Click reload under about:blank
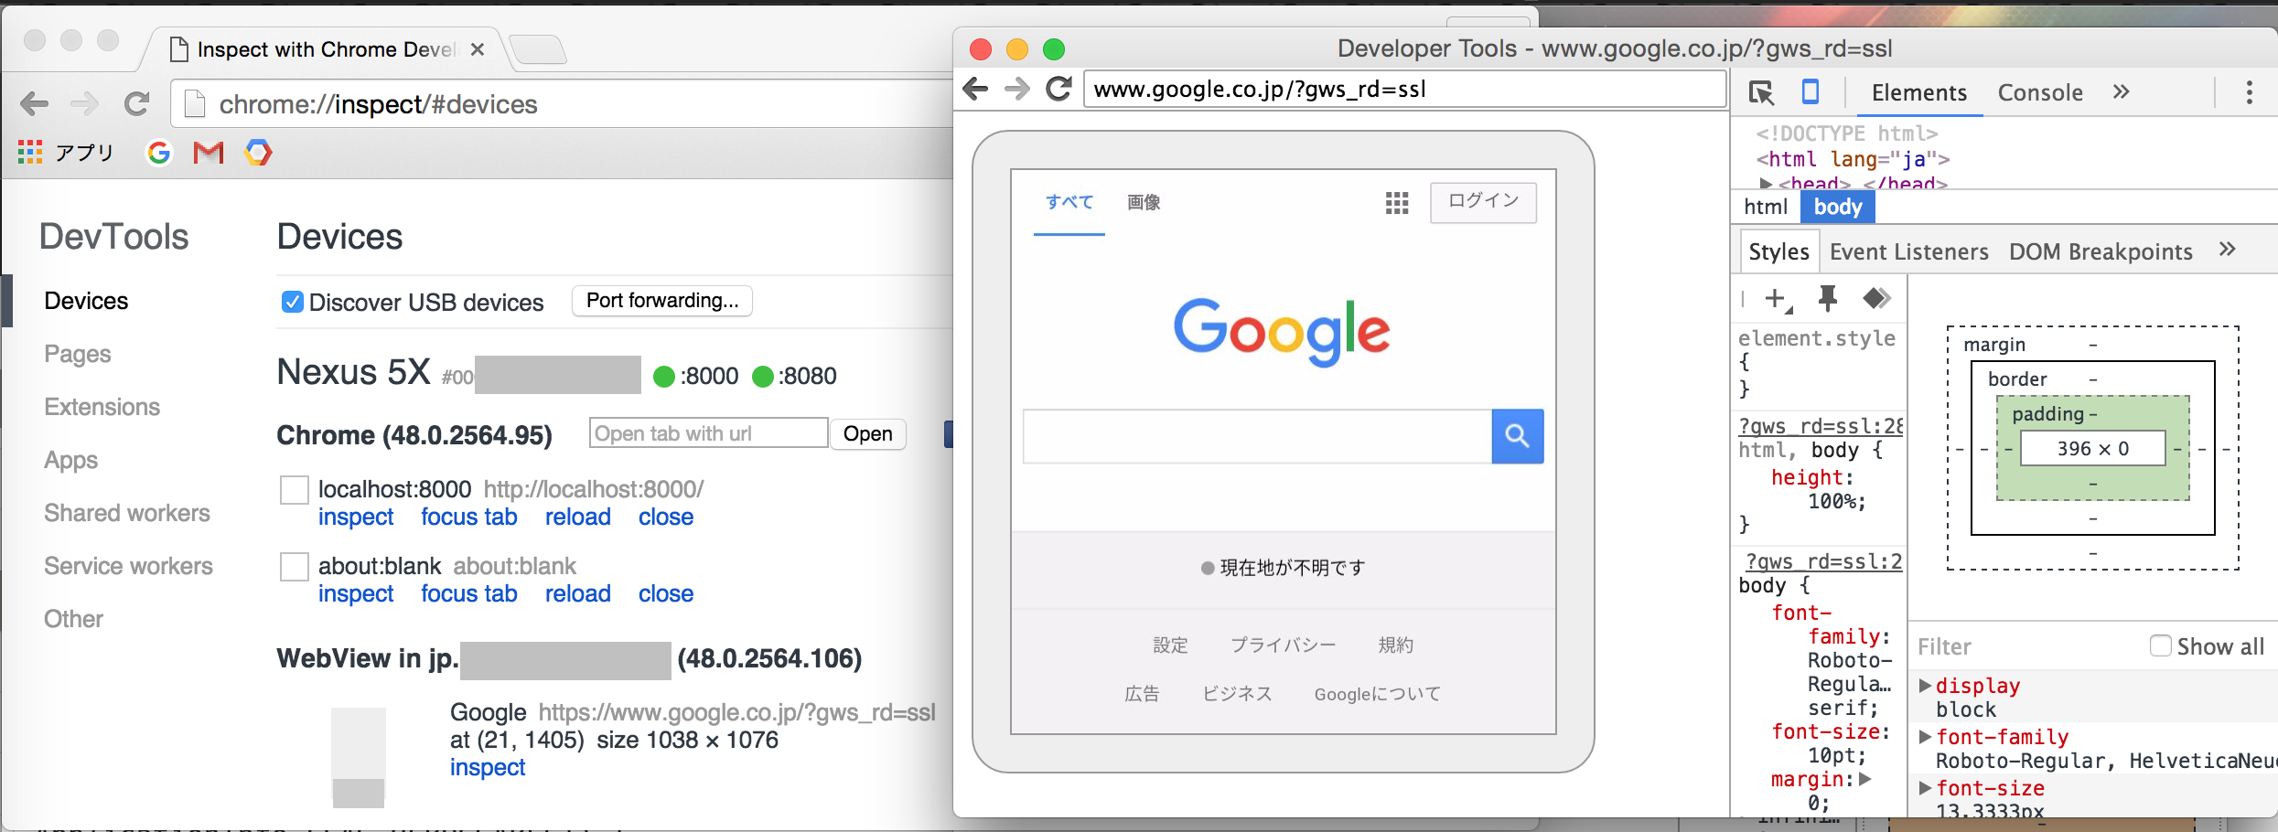The height and width of the screenshot is (832, 2278). point(577,593)
